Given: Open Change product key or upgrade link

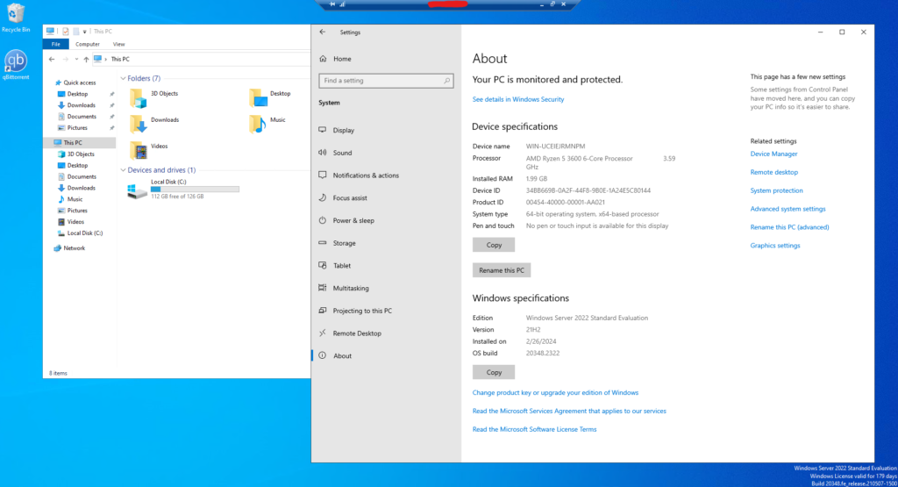Looking at the screenshot, I should [x=555, y=392].
